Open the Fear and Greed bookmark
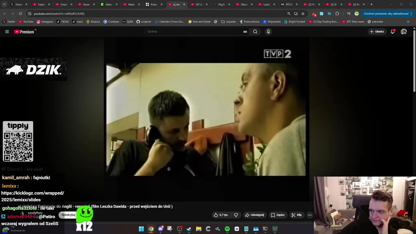This screenshot has width=416, height=234. 199,21
